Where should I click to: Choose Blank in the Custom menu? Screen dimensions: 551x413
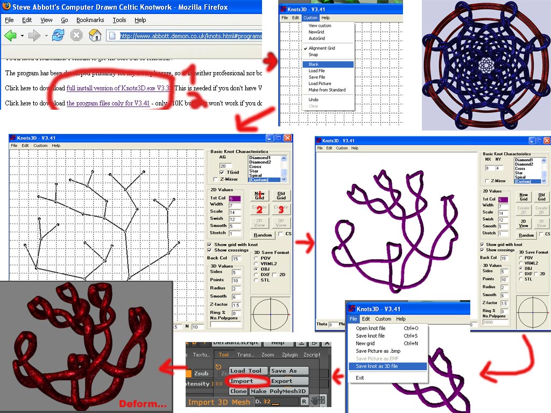coord(328,65)
